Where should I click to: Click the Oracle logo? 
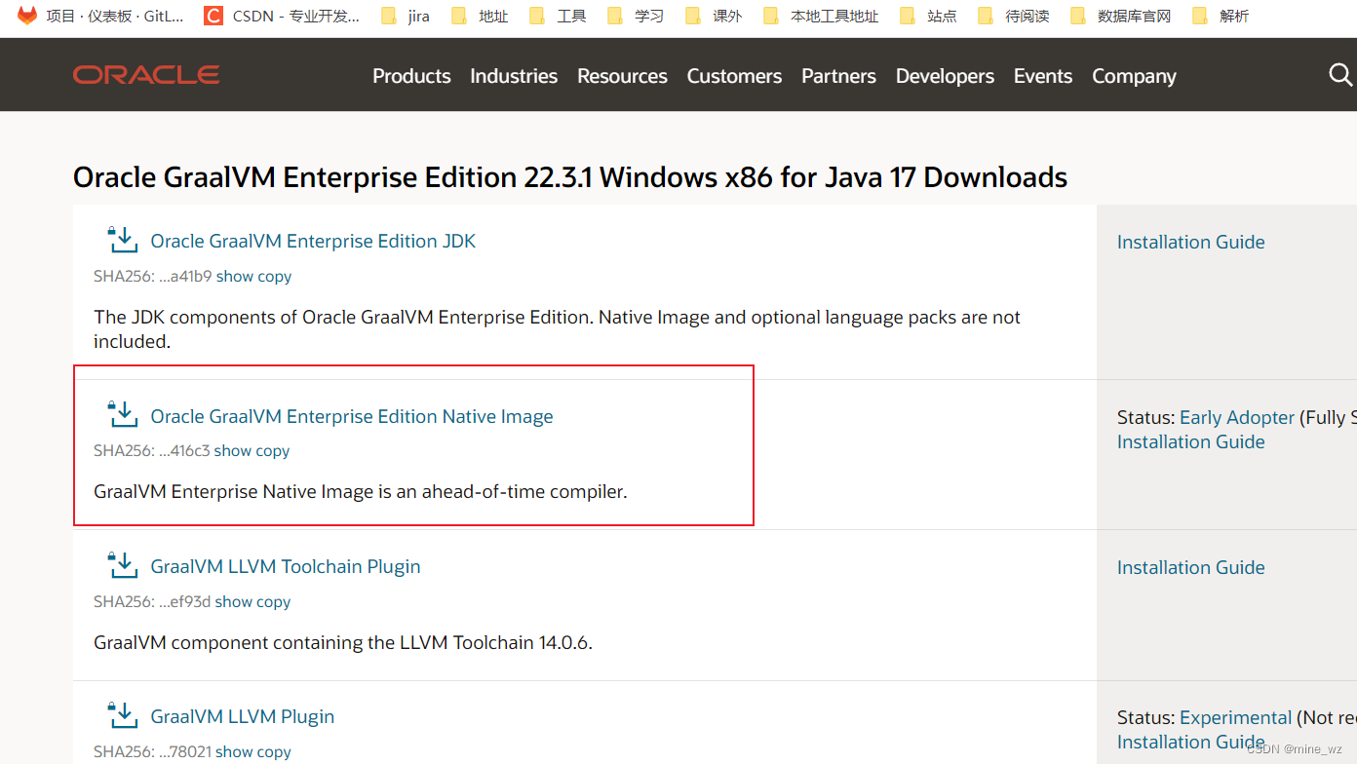(144, 74)
